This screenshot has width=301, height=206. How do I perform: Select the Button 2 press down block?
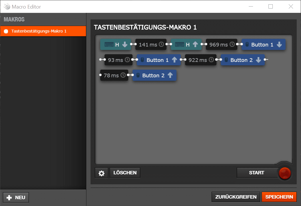click(242, 60)
